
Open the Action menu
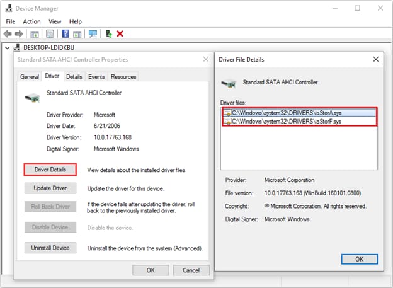click(32, 21)
